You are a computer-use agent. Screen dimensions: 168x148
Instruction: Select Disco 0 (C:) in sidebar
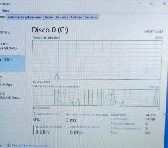point(12,64)
